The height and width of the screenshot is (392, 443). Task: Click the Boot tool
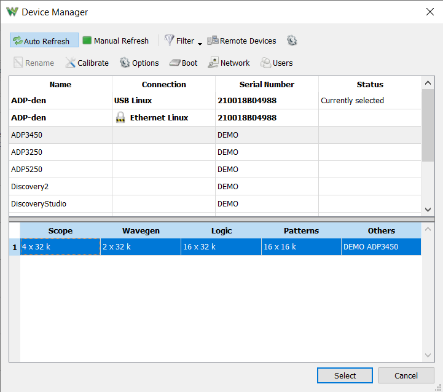[x=183, y=63]
